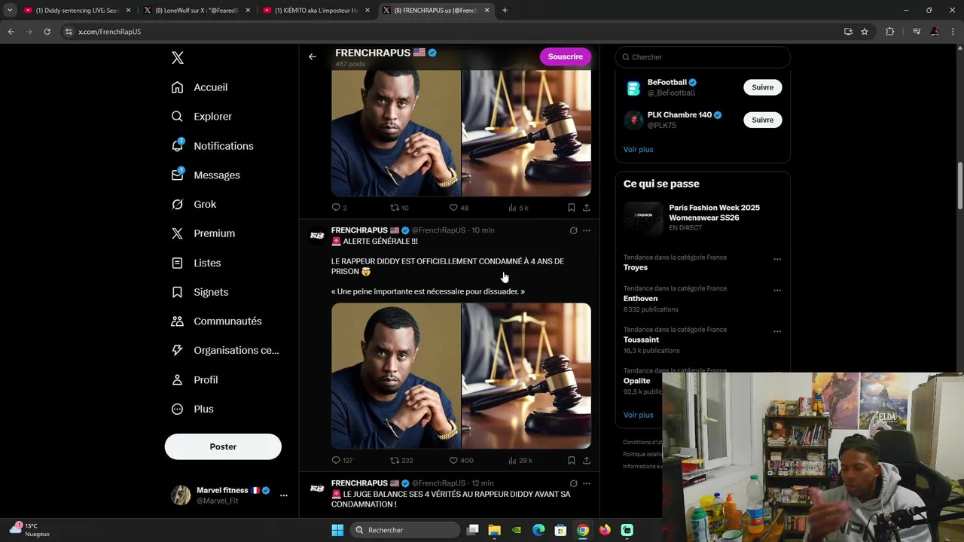This screenshot has height=542, width=964.
Task: Expand the Plus more menu
Action: click(x=193, y=410)
